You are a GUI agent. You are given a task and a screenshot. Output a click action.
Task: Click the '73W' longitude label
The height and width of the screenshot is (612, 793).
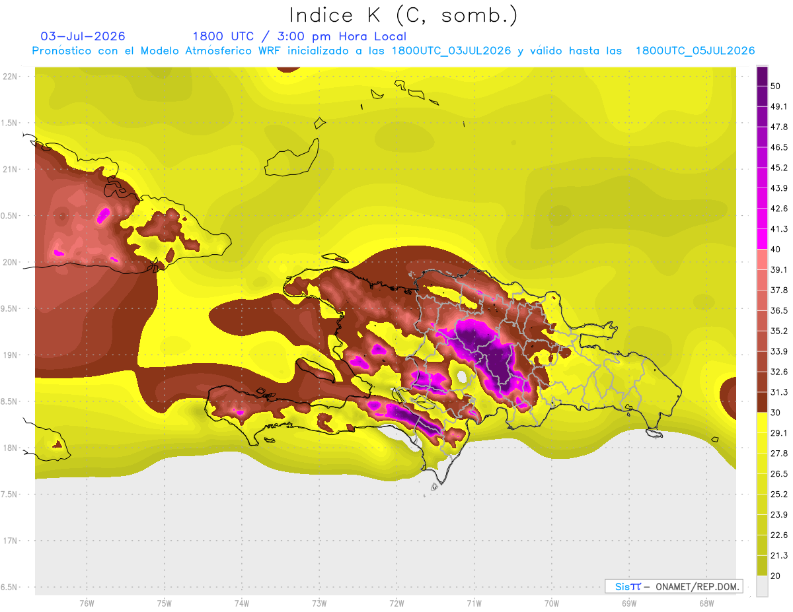[x=319, y=603]
